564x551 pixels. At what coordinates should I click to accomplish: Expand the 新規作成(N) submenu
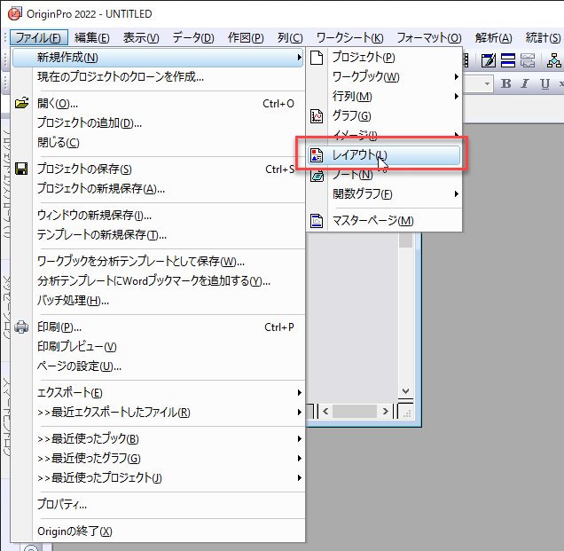tap(158, 58)
